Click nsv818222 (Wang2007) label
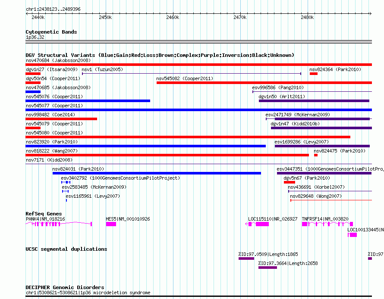Viewport: 384px width, 299px height. tap(52, 151)
